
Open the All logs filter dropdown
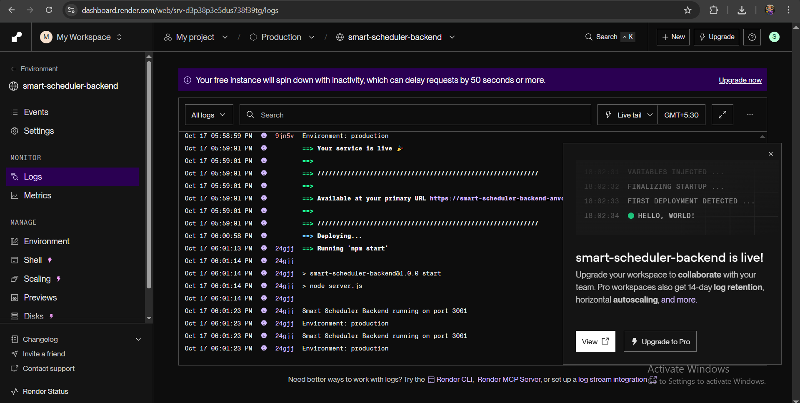pyautogui.click(x=209, y=115)
